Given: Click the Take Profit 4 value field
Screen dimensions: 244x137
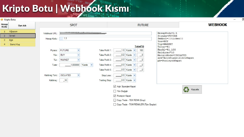Looking at the screenshot, I should [119, 65].
